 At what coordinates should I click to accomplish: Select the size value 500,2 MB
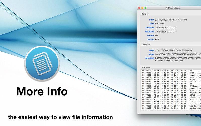[x=160, y=24]
